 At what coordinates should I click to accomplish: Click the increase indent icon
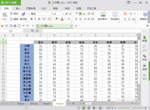coord(93,14)
